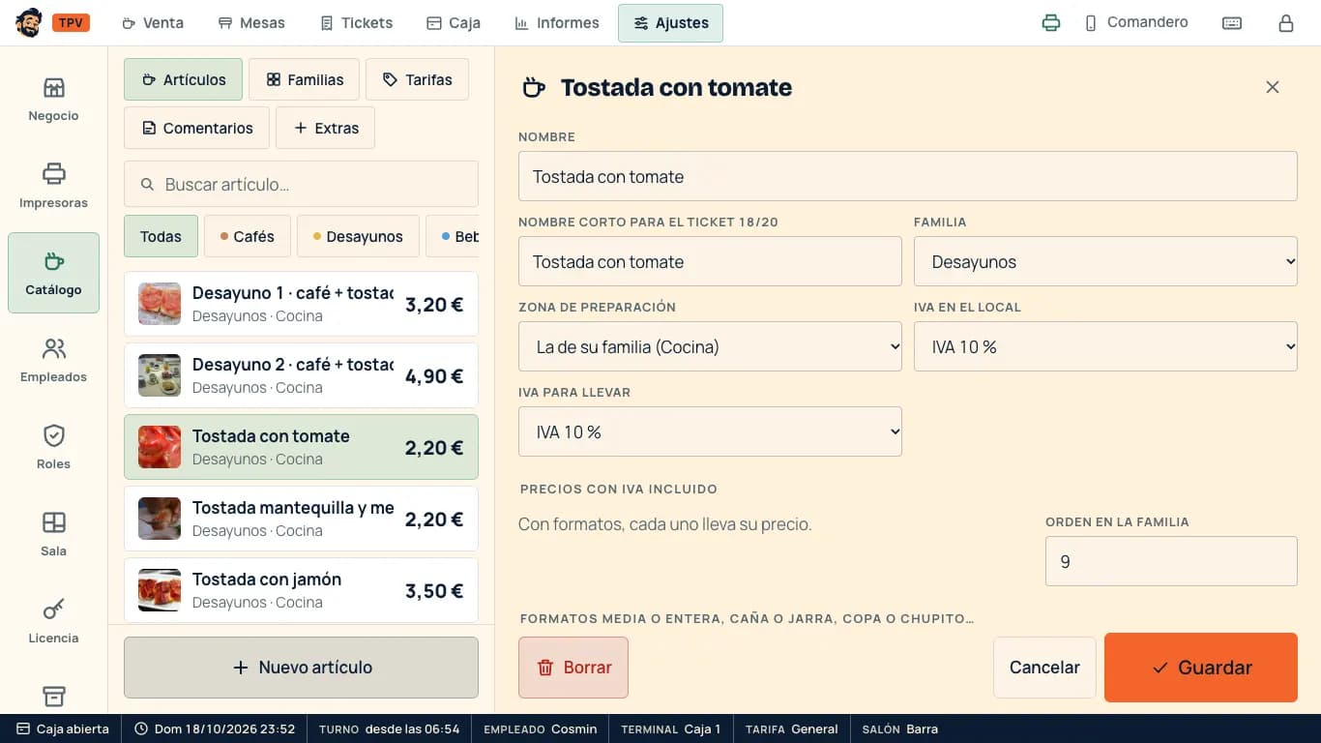The height and width of the screenshot is (743, 1321).
Task: Open Roles in the sidebar
Action: click(x=53, y=448)
